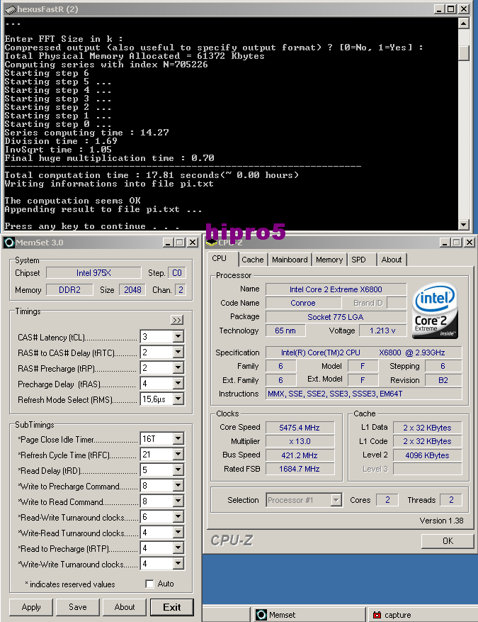The height and width of the screenshot is (622, 478).
Task: Open the Page Close Idle Timer dropdown
Action: (178, 439)
